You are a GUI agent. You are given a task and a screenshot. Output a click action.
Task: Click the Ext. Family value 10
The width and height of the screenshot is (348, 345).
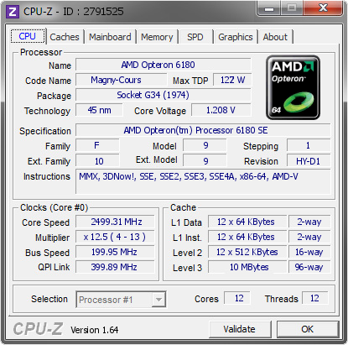[97, 161]
